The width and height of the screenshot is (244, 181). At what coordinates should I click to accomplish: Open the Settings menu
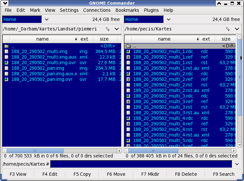[x=69, y=10]
